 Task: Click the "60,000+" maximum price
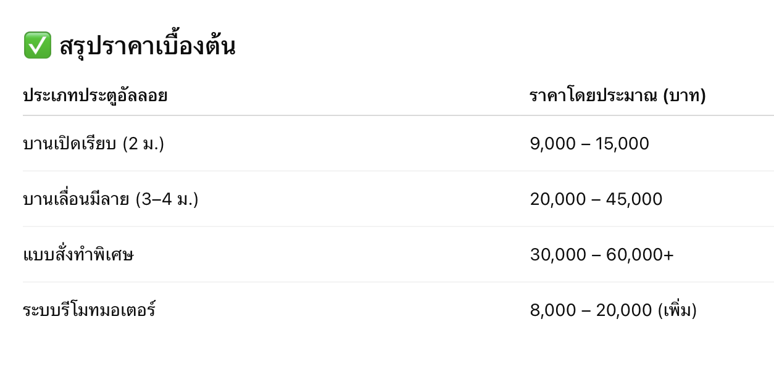(640, 255)
